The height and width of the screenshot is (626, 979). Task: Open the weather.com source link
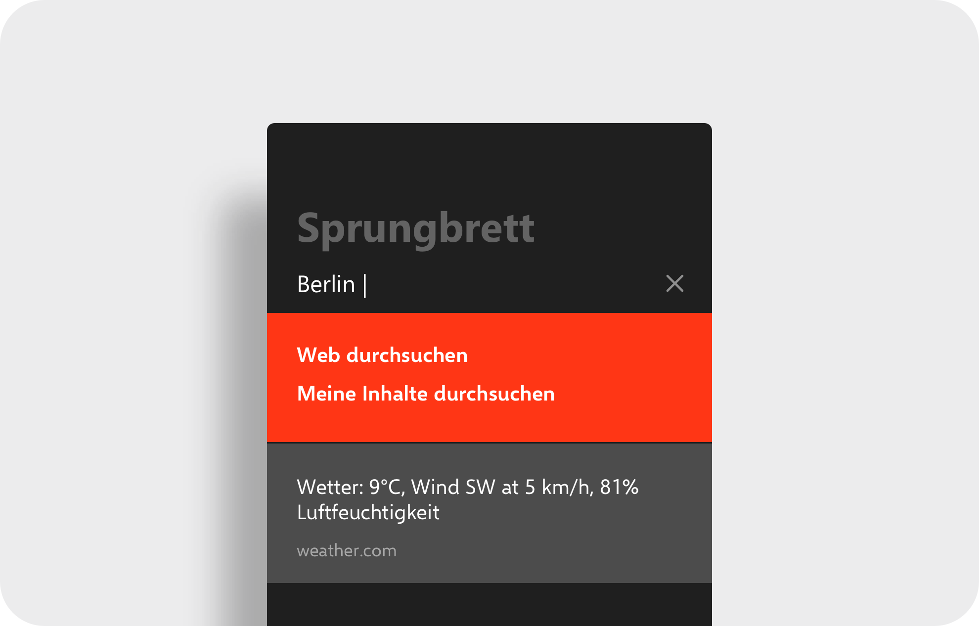[347, 550]
